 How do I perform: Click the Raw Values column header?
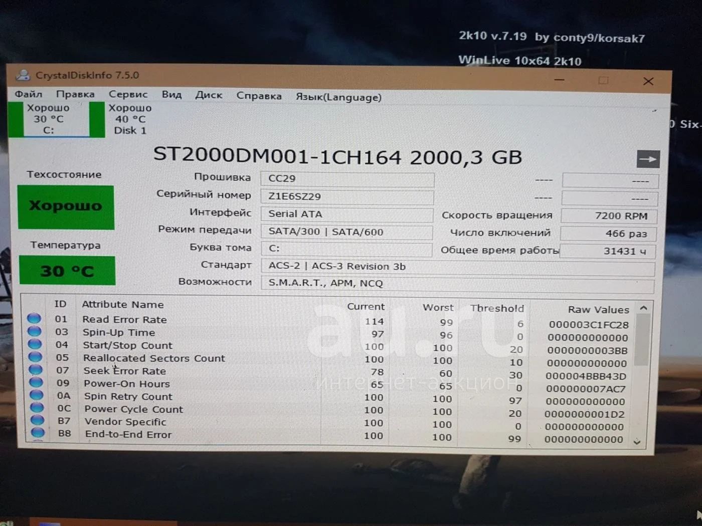(x=599, y=310)
